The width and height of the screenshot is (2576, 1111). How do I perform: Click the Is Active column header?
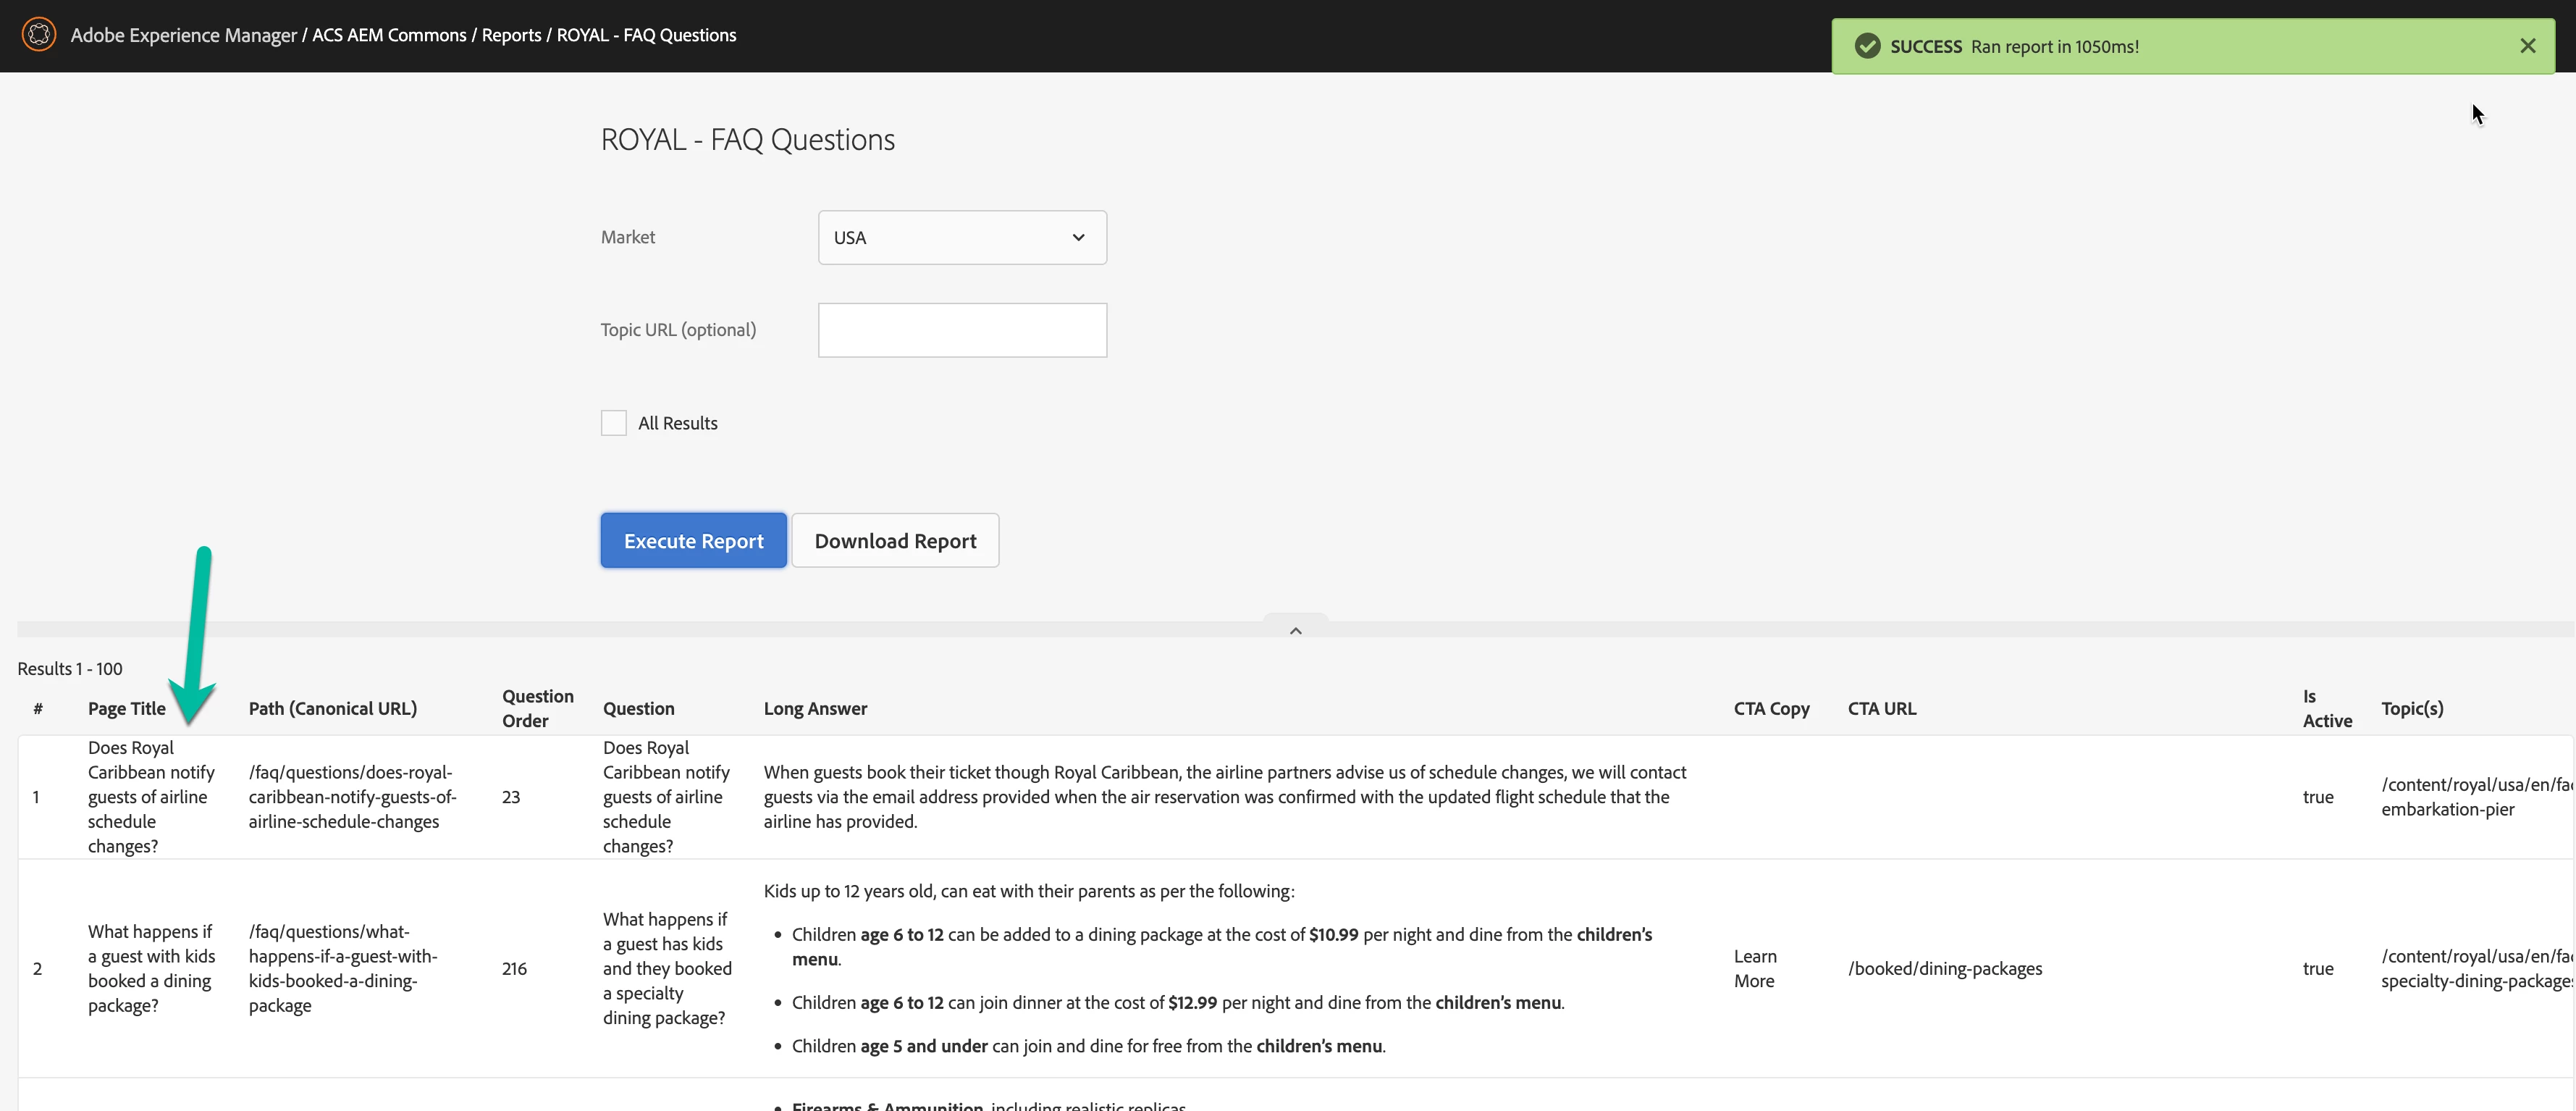click(2326, 708)
